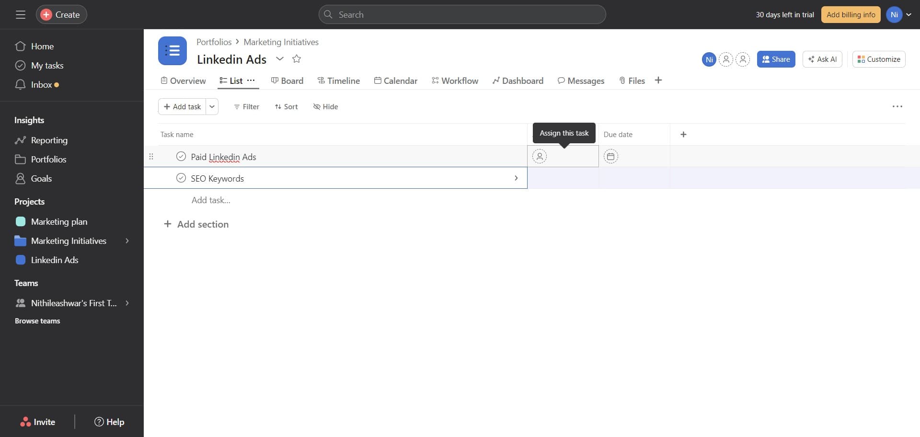920x437 pixels.
Task: Open the Reporting section
Action: [x=49, y=140]
